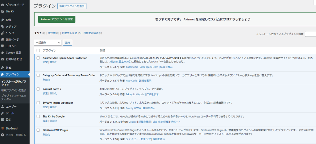Click the SiteGuard shield icon
316x144 pixels.
3,128
